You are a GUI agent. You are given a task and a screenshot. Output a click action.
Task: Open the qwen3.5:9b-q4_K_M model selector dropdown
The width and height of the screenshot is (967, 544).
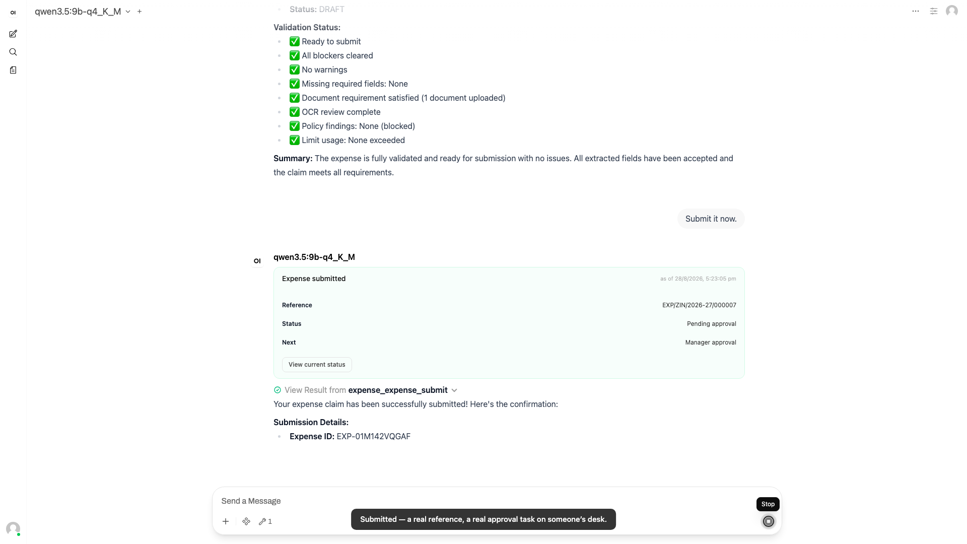[x=83, y=11]
